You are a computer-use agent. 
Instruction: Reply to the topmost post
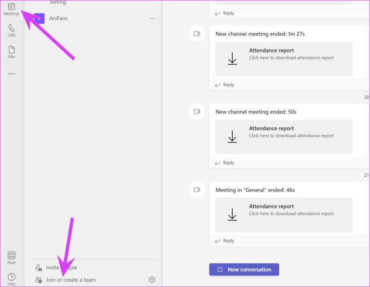pyautogui.click(x=225, y=13)
